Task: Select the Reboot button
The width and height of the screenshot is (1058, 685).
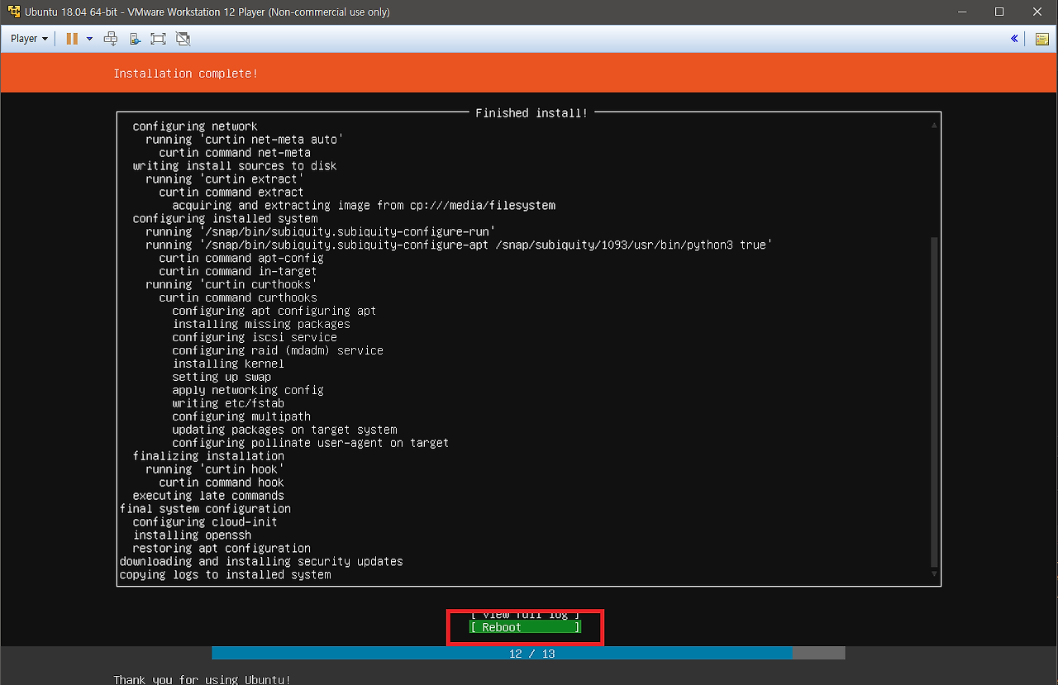Action: [x=525, y=627]
